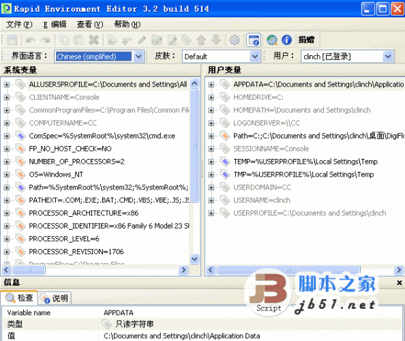Click the Move up arrow icon
This screenshot has height=341, width=405.
201,40
